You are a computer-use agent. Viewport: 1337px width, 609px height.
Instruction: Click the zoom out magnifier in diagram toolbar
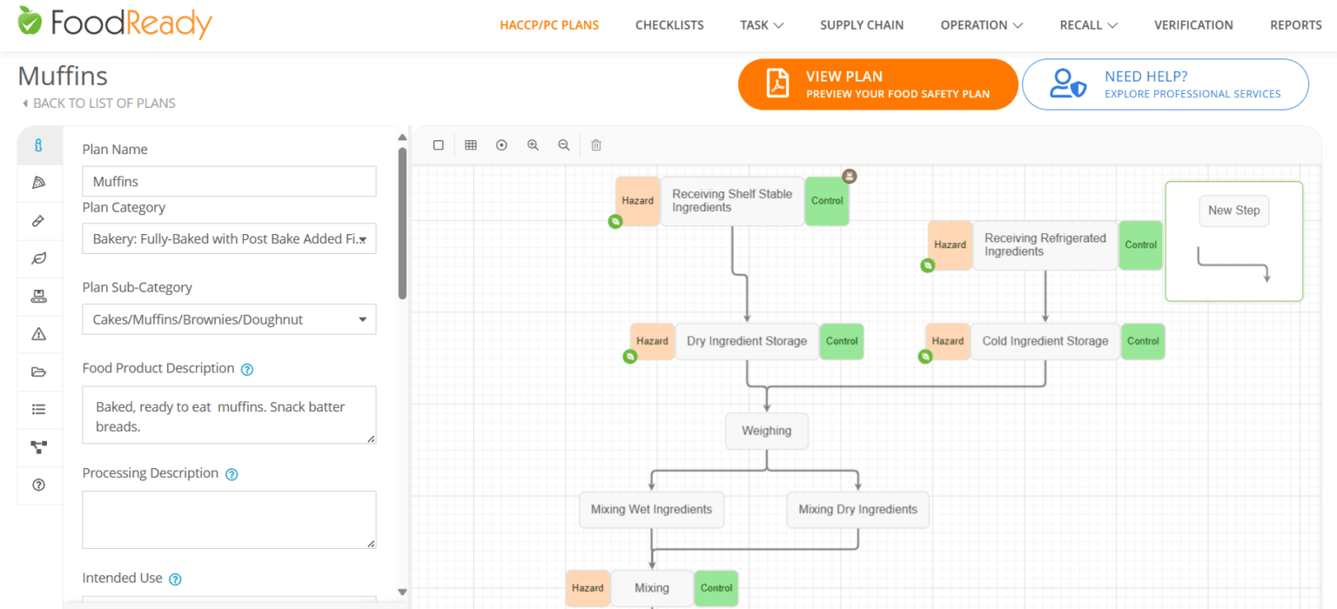pos(564,145)
